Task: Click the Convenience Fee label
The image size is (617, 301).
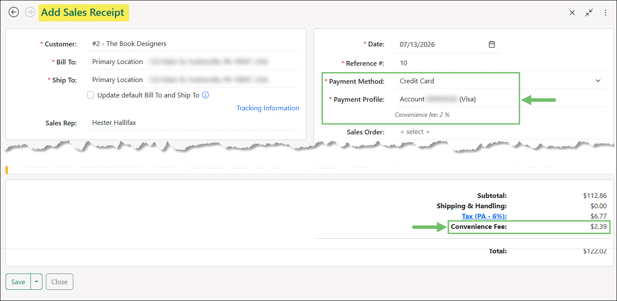Action: point(479,227)
